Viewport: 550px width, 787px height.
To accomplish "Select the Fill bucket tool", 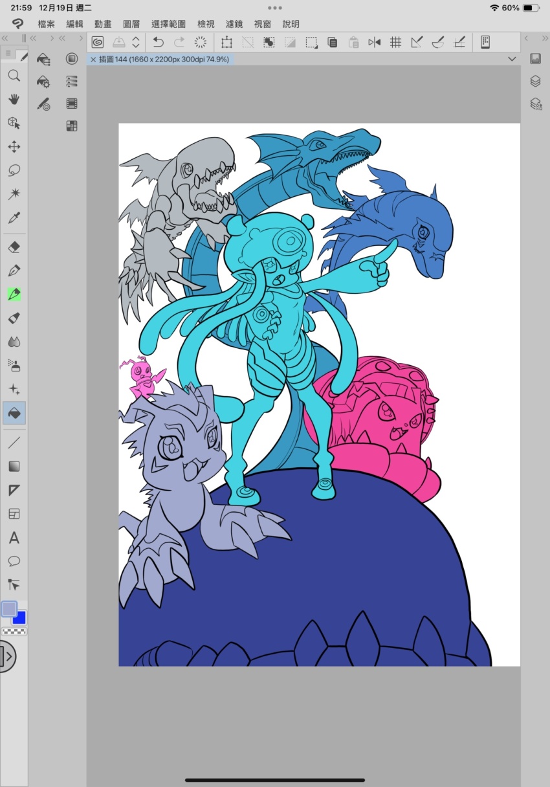I will tap(14, 413).
